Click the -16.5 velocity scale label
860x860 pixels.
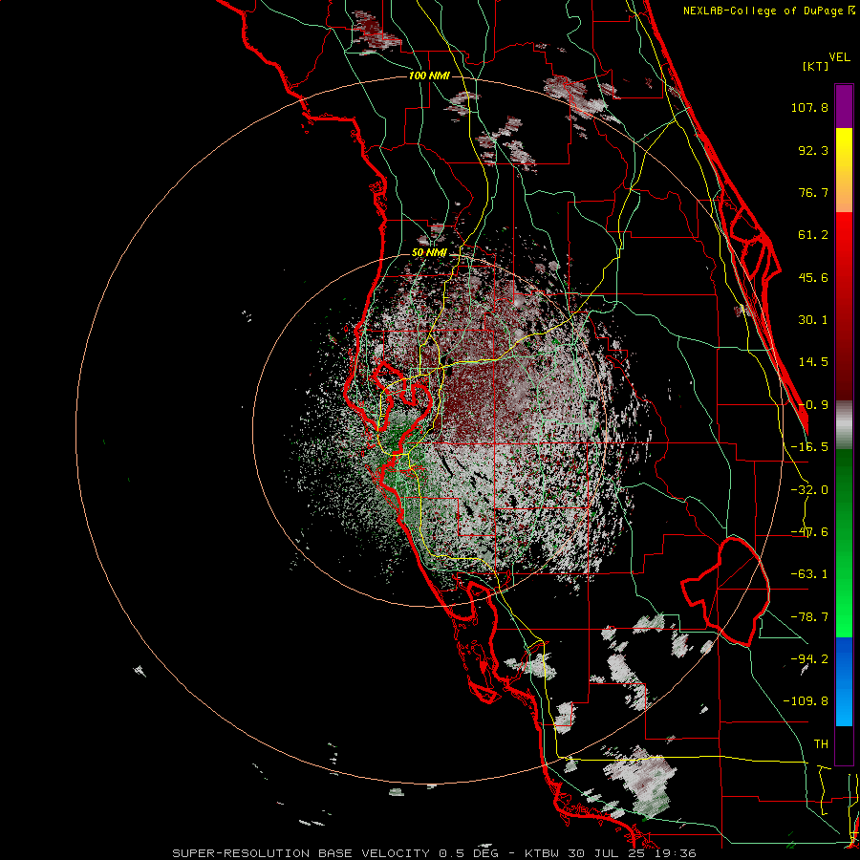809,447
